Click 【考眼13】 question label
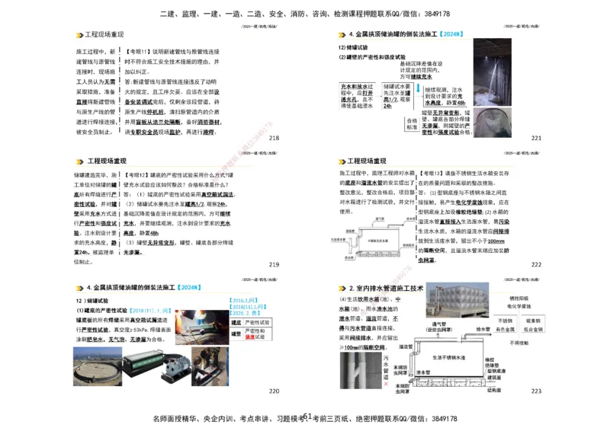This screenshot has width=610, height=431. (x=431, y=174)
